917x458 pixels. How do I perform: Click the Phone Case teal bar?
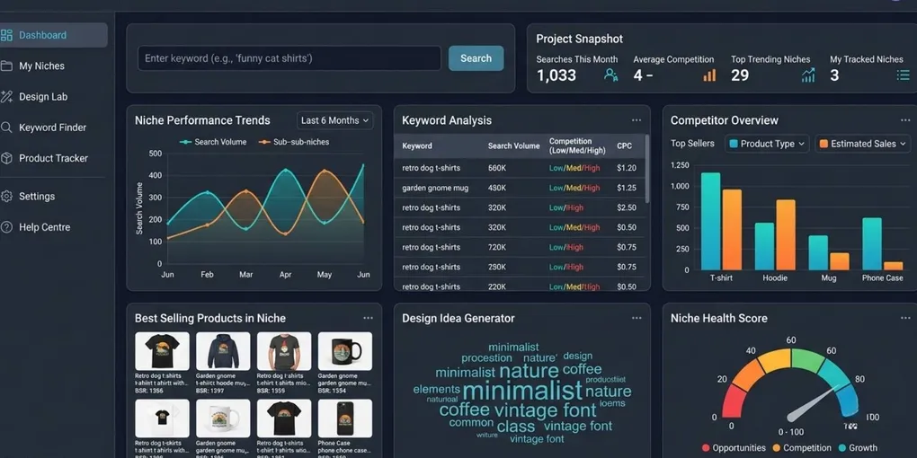[x=872, y=244]
